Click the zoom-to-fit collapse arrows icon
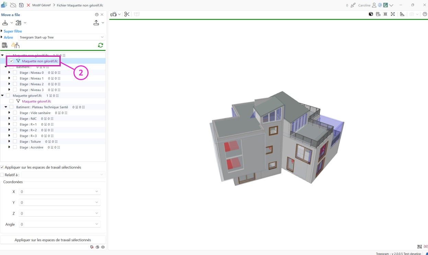This screenshot has height=255, width=428. pos(385,14)
